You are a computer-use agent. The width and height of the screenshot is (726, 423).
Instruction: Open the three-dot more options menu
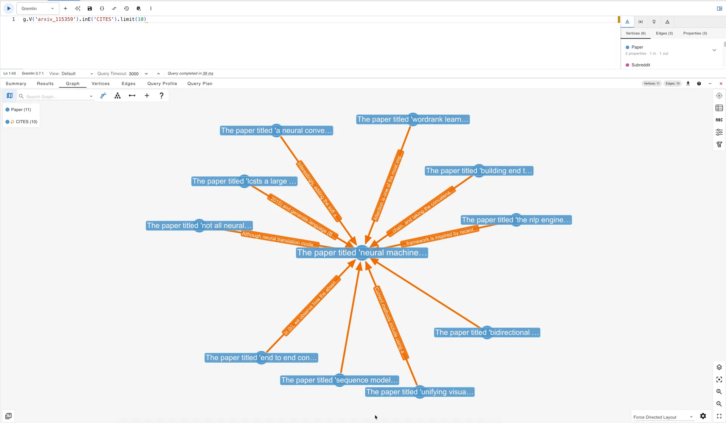[151, 8]
